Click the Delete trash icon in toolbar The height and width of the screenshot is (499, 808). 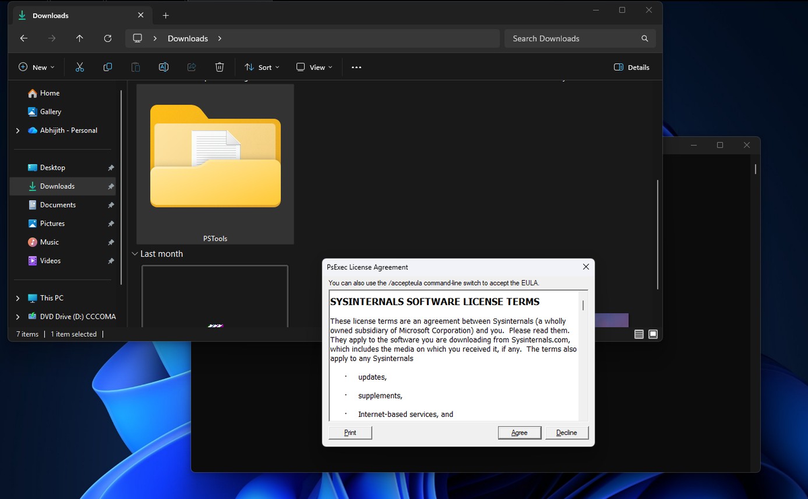tap(220, 67)
